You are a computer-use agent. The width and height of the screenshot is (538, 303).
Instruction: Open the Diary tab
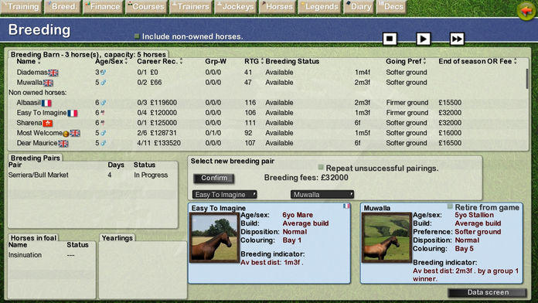[x=359, y=6]
